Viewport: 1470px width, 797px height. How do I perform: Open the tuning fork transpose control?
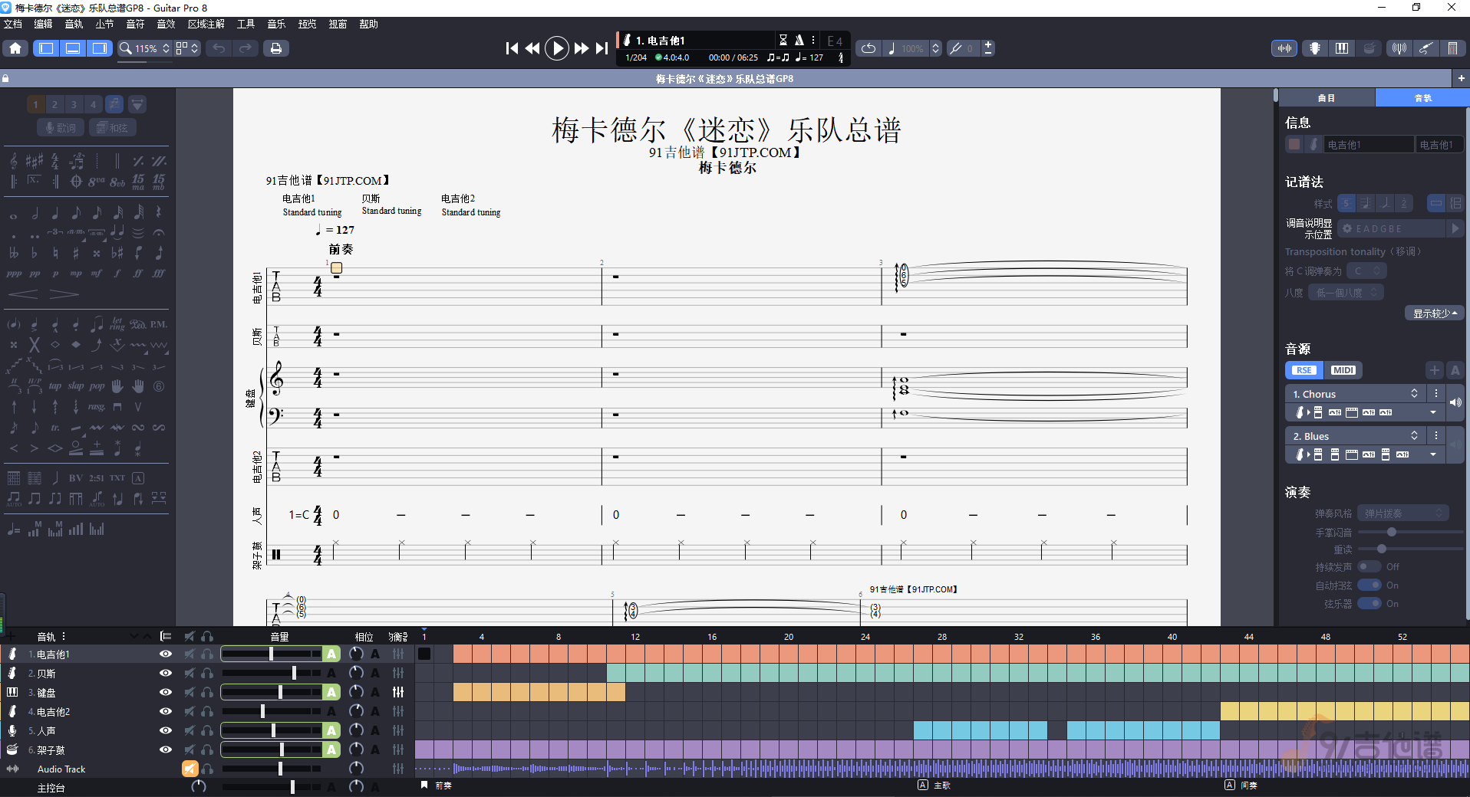click(x=956, y=48)
